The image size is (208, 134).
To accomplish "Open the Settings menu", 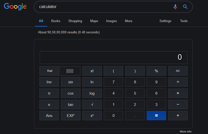I will (165, 21).
